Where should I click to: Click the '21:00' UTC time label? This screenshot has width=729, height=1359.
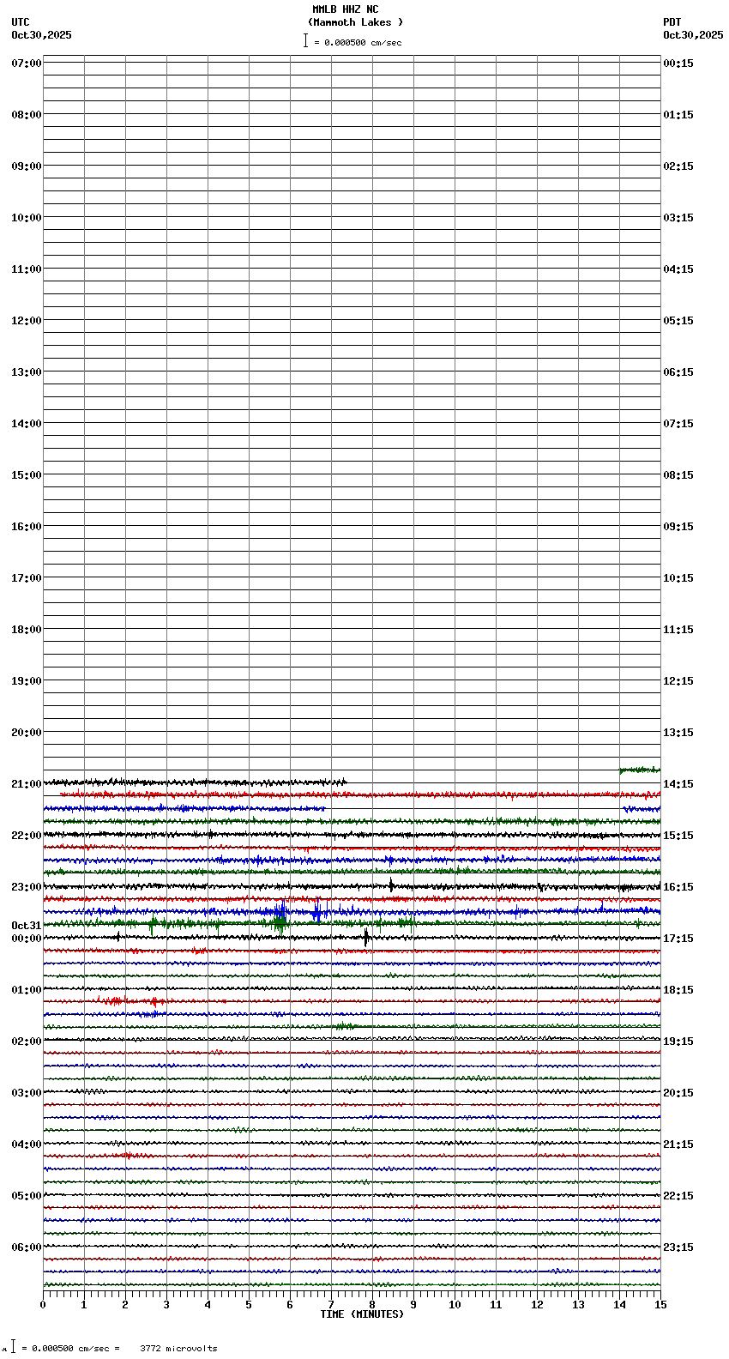click(27, 784)
